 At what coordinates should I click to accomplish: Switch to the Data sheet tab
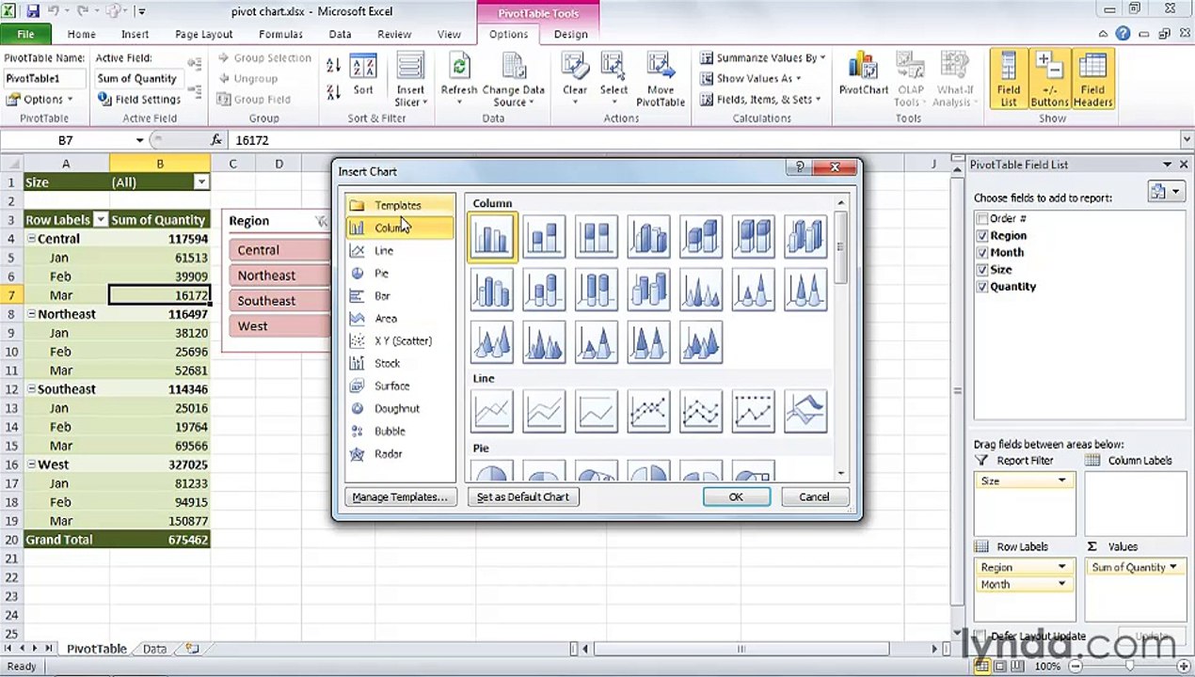coord(154,649)
